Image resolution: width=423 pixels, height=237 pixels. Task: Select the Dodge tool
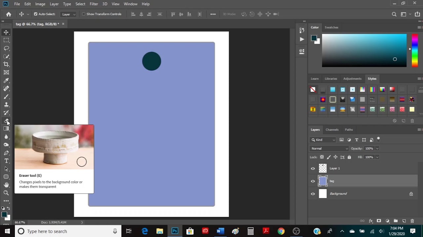pos(6,145)
